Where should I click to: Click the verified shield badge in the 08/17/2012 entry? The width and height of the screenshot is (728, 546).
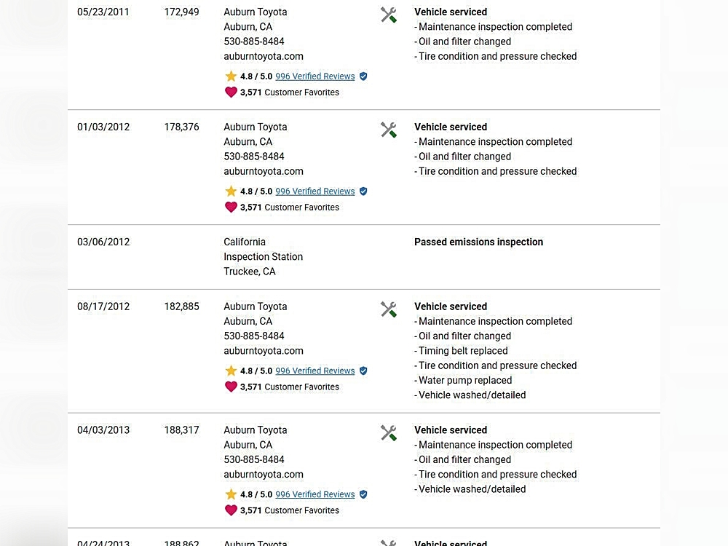click(363, 371)
